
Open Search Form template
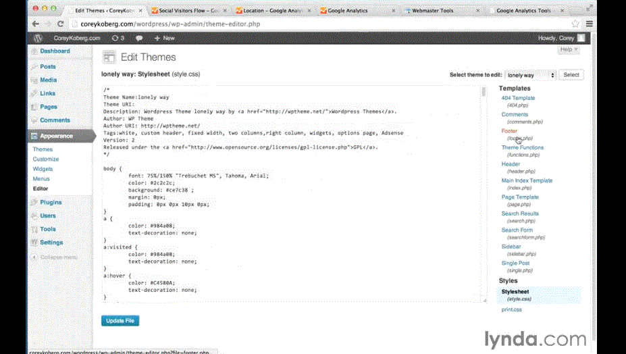[517, 230]
